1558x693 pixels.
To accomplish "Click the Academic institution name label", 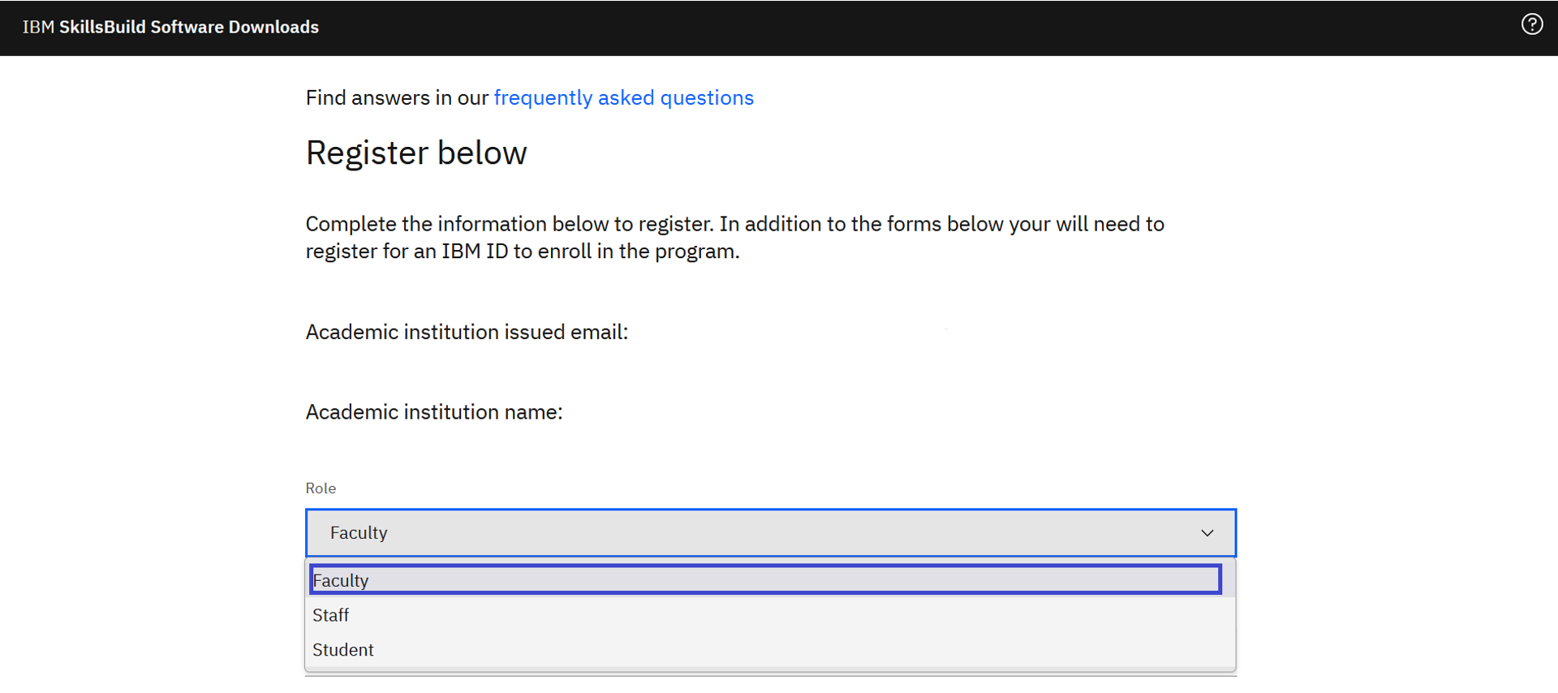I will pos(434,412).
